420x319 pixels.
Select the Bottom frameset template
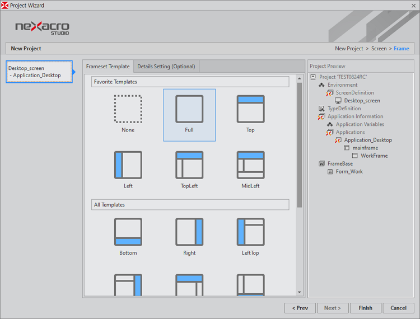128,232
